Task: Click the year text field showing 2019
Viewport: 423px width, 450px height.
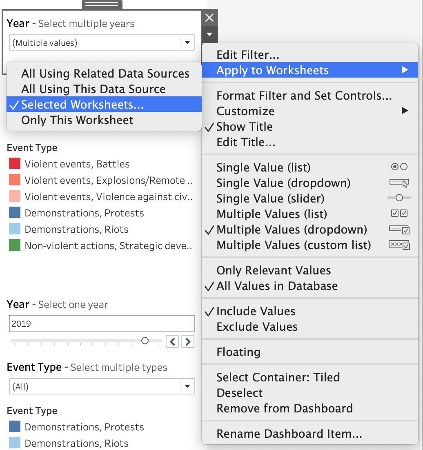Action: pyautogui.click(x=102, y=324)
